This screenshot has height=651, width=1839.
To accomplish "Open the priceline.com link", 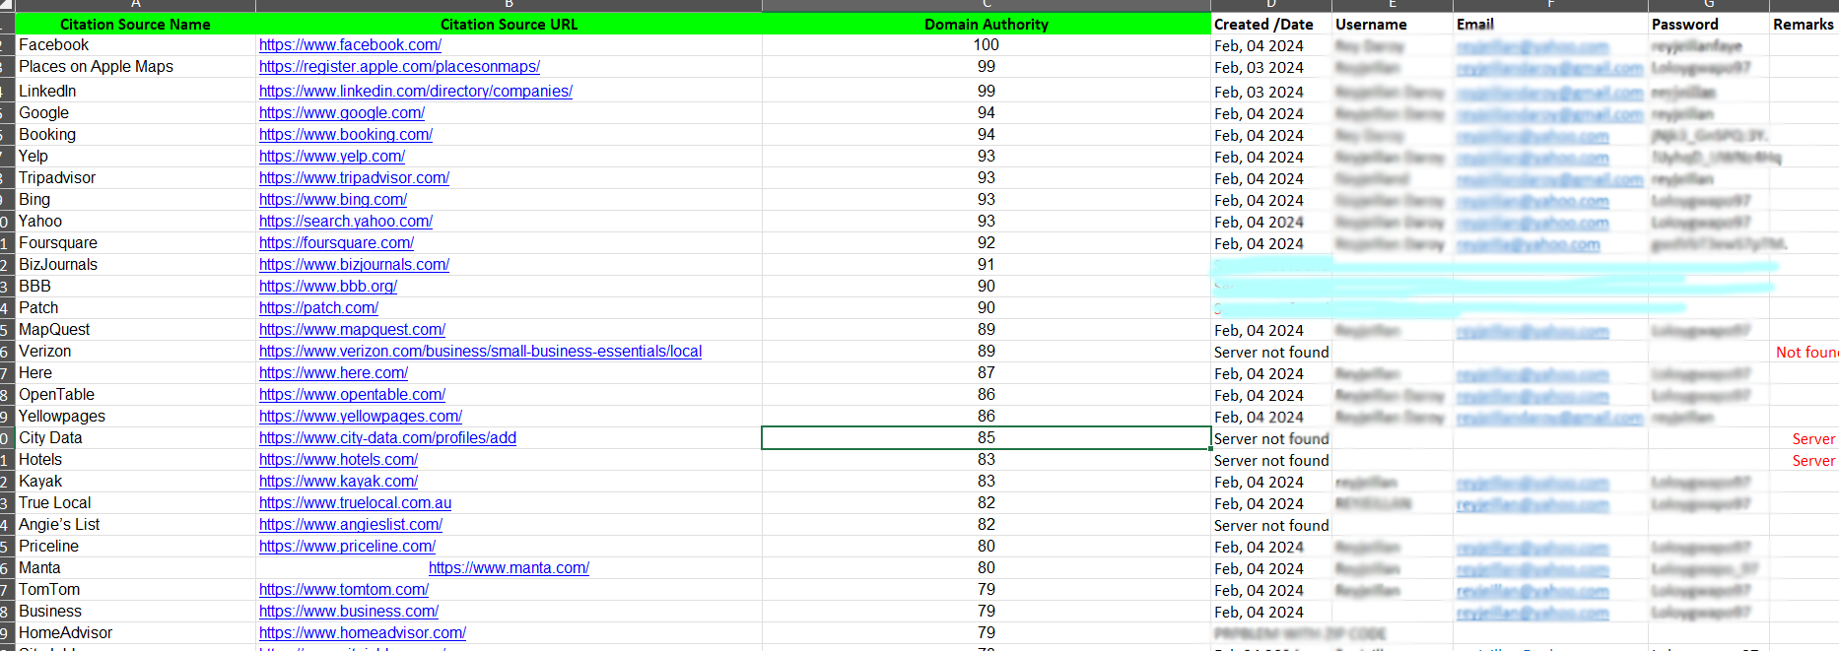I will [x=347, y=547].
